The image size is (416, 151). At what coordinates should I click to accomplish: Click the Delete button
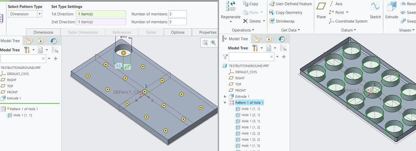point(254,21)
